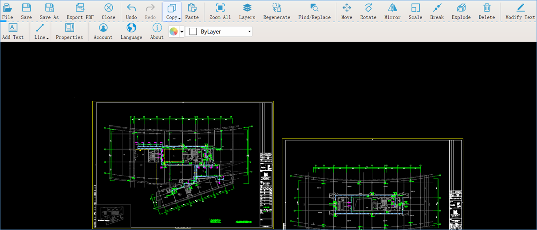Delete selected objects with Delete
The image size is (537, 230).
pos(487,11)
